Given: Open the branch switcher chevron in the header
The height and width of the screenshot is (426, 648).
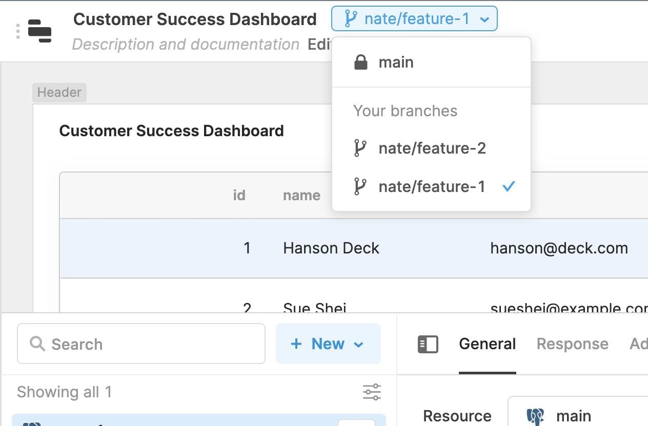Looking at the screenshot, I should [x=484, y=19].
